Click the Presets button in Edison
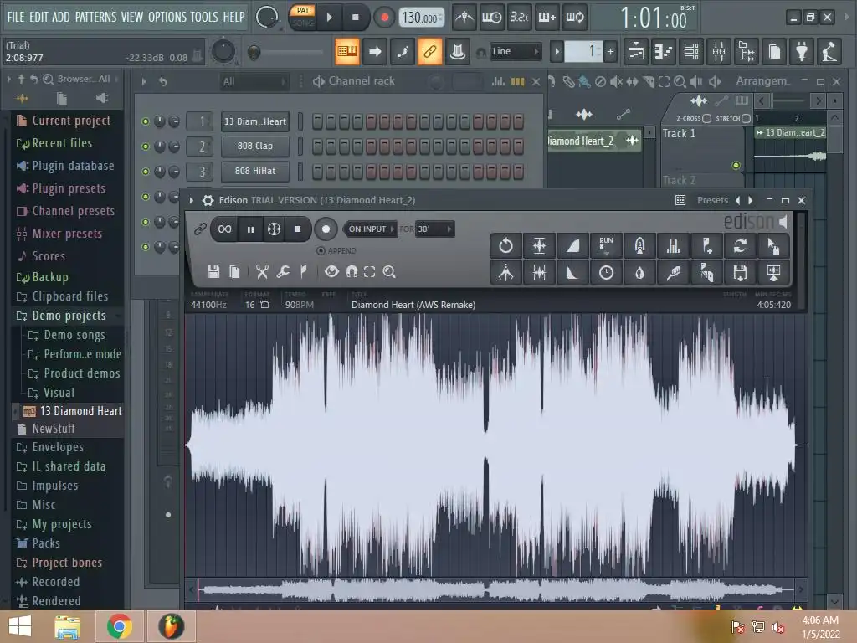The height and width of the screenshot is (643, 857). (712, 200)
